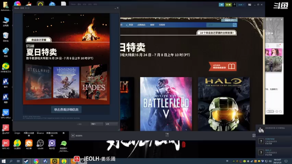Screen dimensions: 292x164
Task: Open the lowest friend-request notification toast
Action: [x=274, y=152]
